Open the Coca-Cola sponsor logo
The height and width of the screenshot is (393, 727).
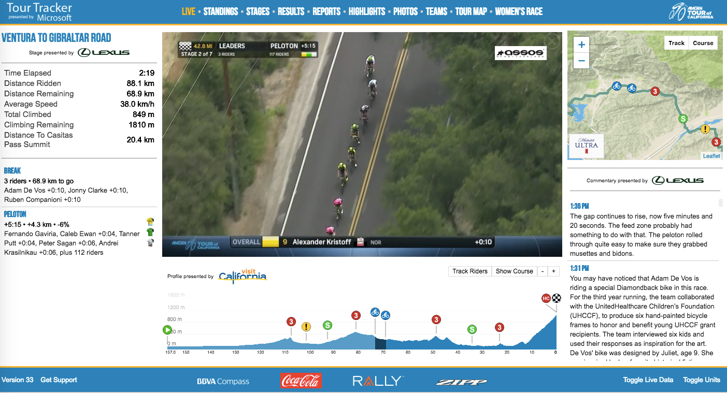click(301, 381)
